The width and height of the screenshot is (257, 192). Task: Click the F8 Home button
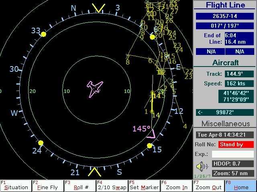tap(241, 186)
